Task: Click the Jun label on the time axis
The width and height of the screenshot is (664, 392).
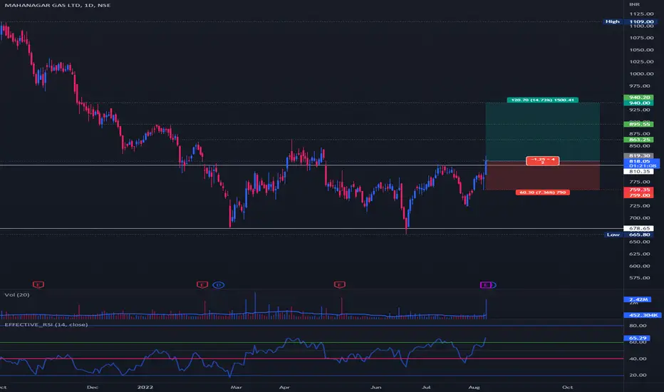Action: [x=375, y=387]
